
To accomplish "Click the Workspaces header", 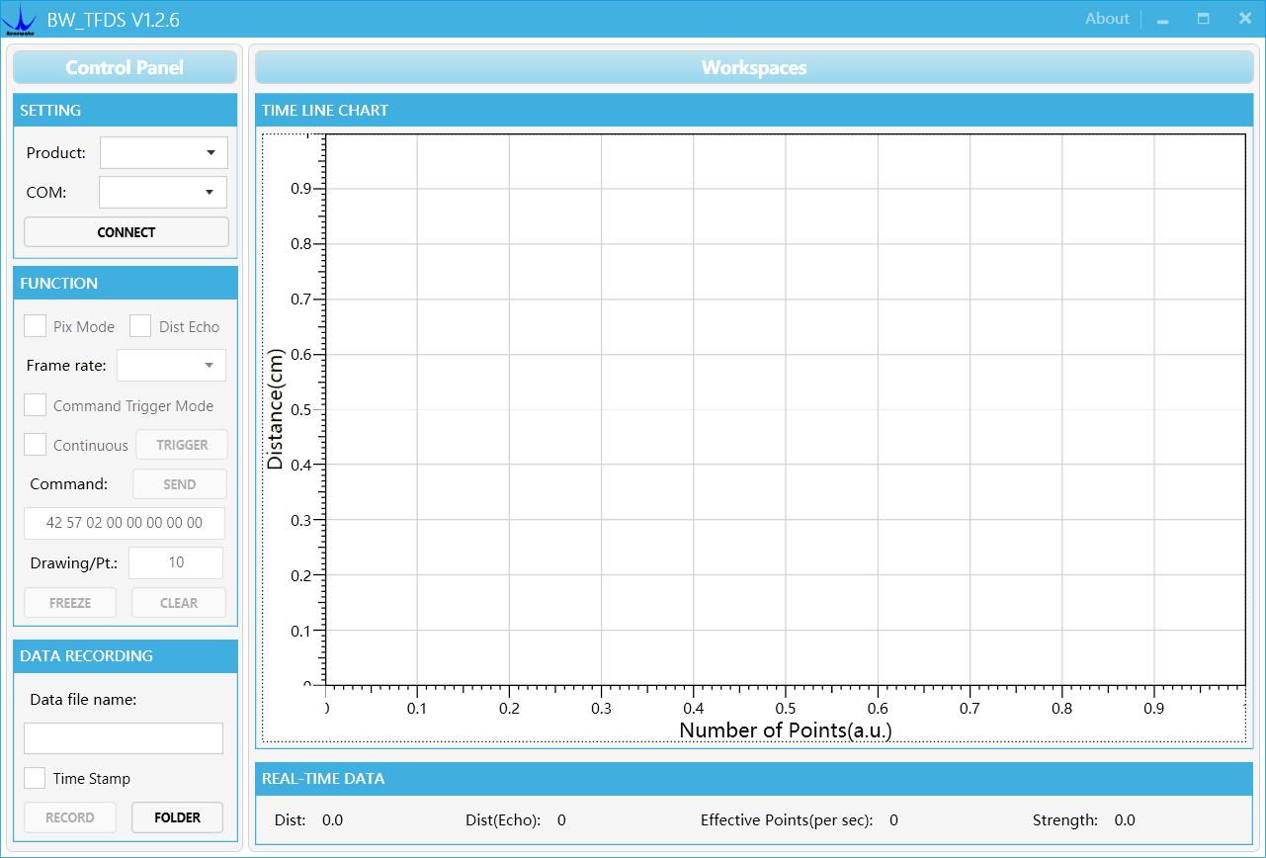I will (754, 67).
